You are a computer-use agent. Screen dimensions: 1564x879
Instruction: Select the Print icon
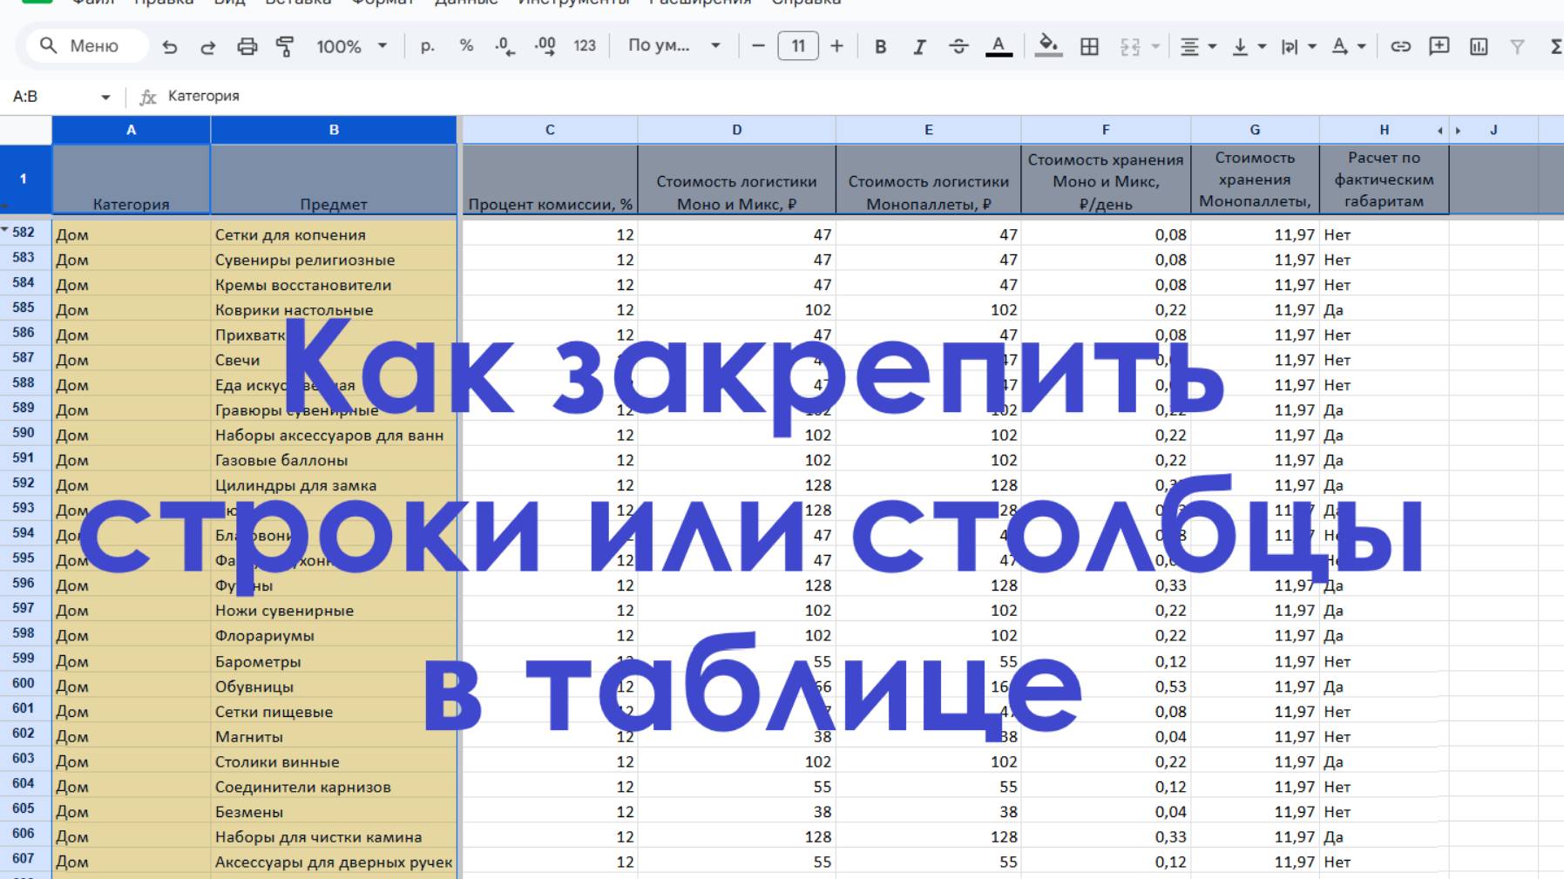pos(247,46)
